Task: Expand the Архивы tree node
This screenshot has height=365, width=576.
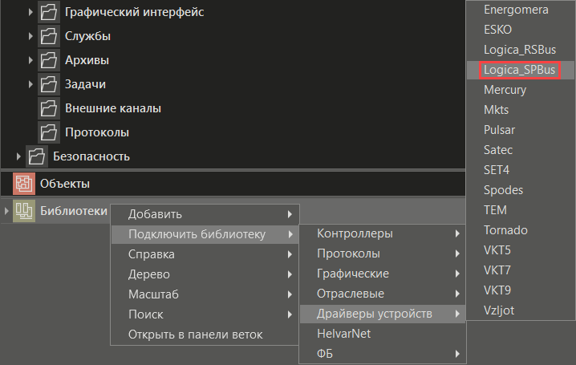Action: 30,60
